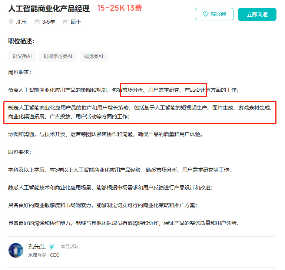Click the highlighted 市场分析、用户需求研究 text
This screenshot has height=270, width=285.
pyautogui.click(x=151, y=90)
